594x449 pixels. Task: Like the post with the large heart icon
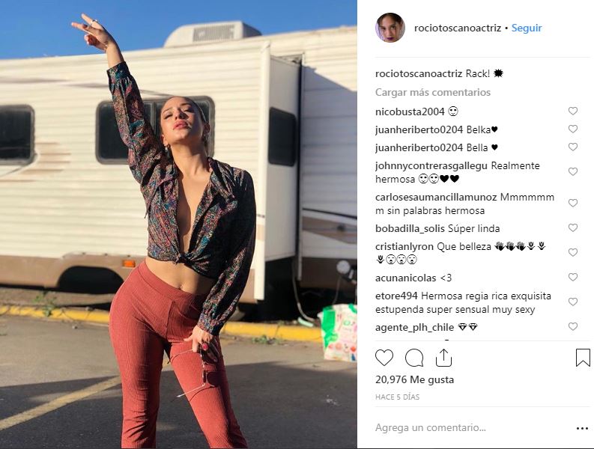[x=384, y=358]
